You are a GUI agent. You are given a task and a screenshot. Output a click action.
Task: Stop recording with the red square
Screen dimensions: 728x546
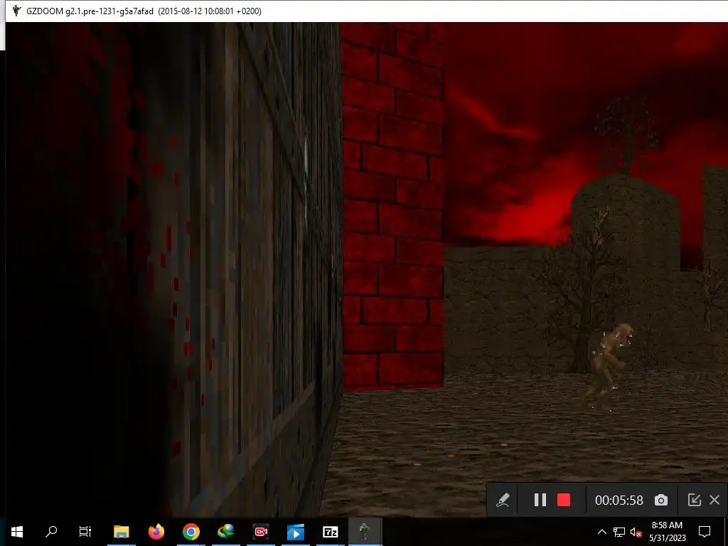coord(564,500)
